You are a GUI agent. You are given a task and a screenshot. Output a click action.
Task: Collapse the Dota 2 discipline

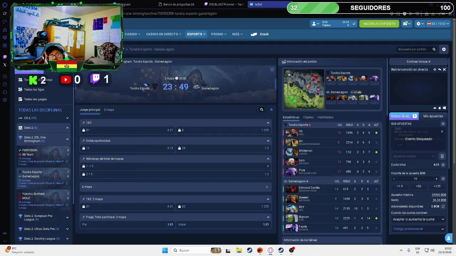67,128
